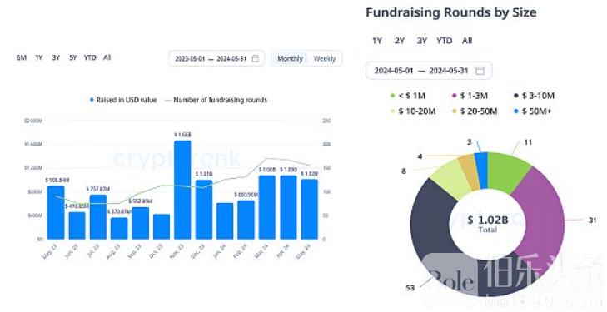This screenshot has width=607, height=312.
Task: Open calendar icon in 2024-05-01 date range
Action: pos(480,71)
